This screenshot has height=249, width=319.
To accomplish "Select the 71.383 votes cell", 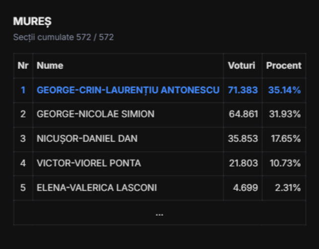I will [x=243, y=90].
